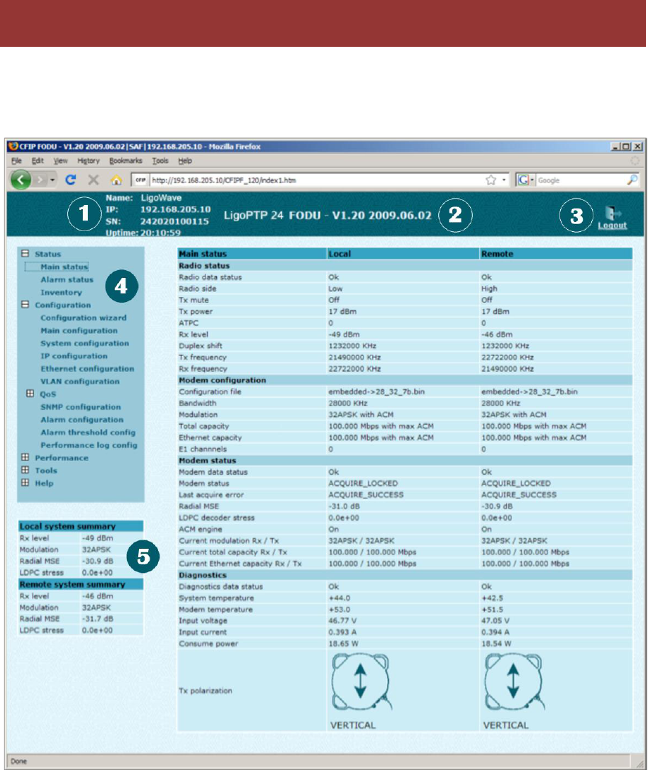The image size is (648, 770).
Task: Bookmark page with the star icon
Action: (x=491, y=180)
